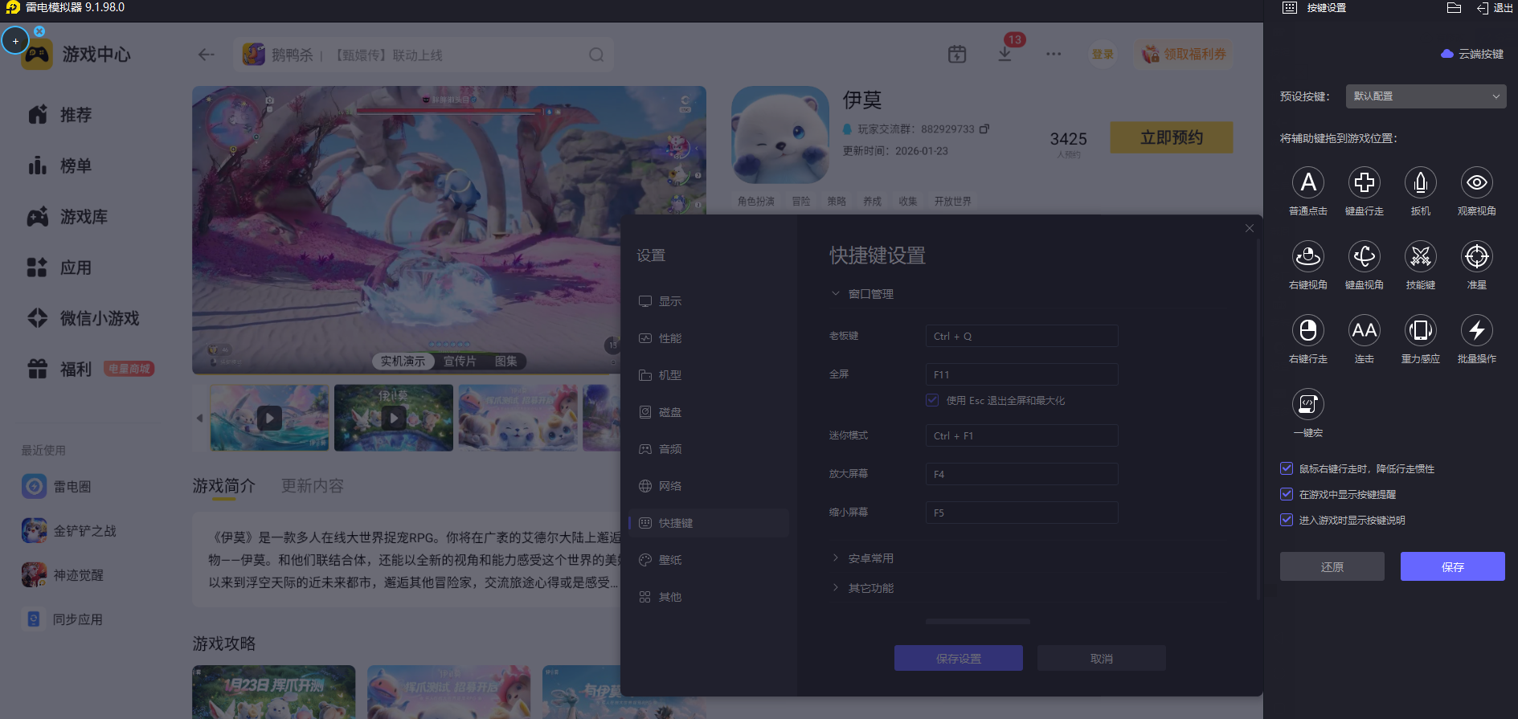
Task: Toggle 进入游戏时显示按键说明 checkbox
Action: click(1287, 520)
